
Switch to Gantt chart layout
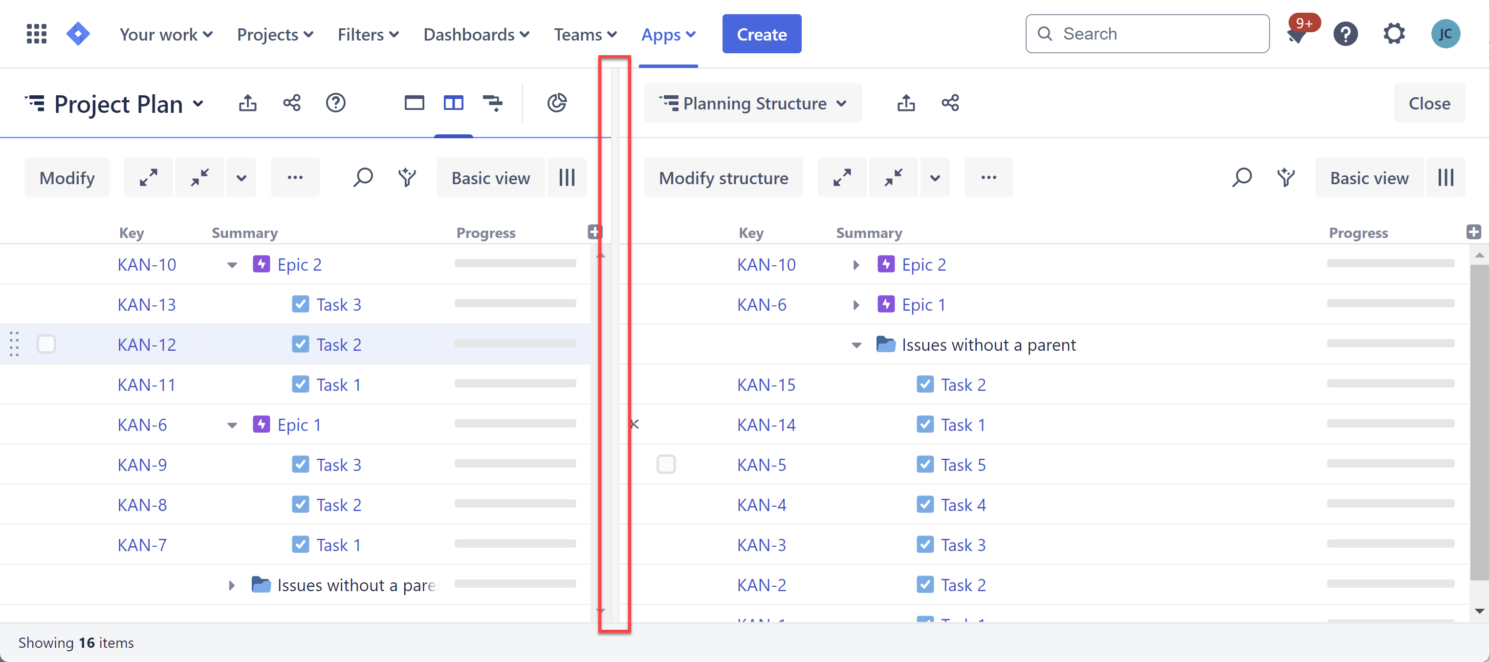point(493,103)
